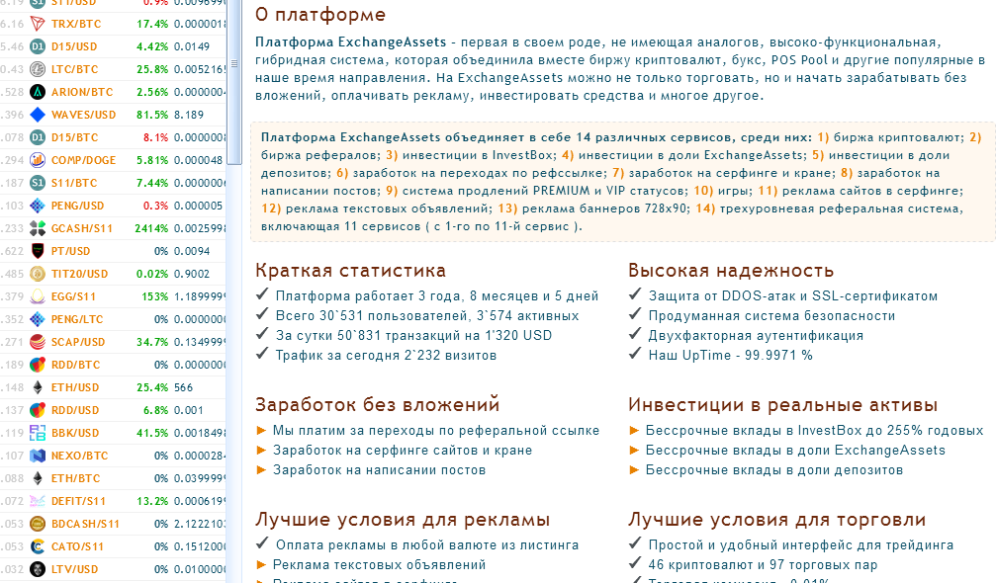996x583 pixels.
Task: Open the BDCASH/S11 trading pair
Action: point(85,524)
